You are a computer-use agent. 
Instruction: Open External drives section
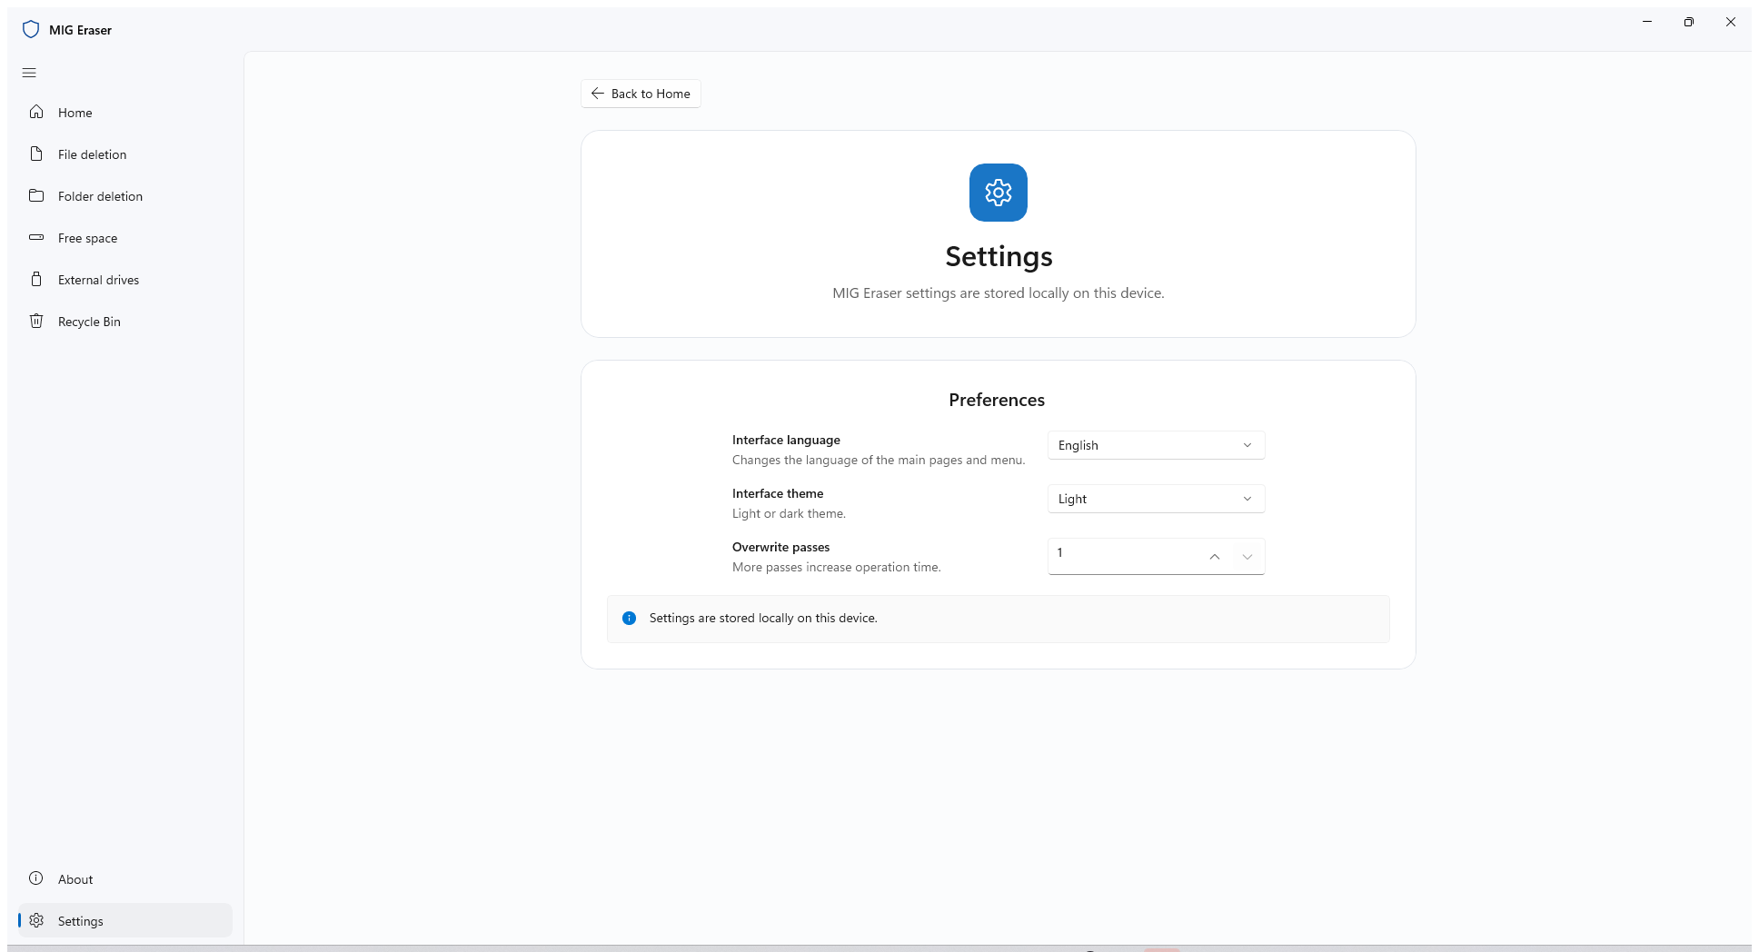pyautogui.click(x=125, y=280)
